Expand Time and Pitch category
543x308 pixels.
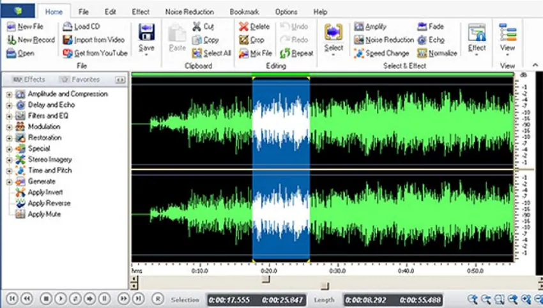coord(9,171)
